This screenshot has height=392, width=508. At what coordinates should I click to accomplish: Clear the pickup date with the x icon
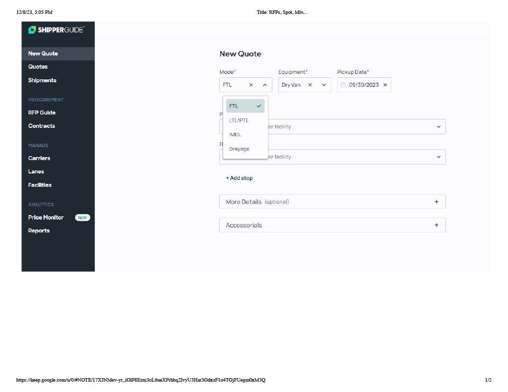(385, 84)
